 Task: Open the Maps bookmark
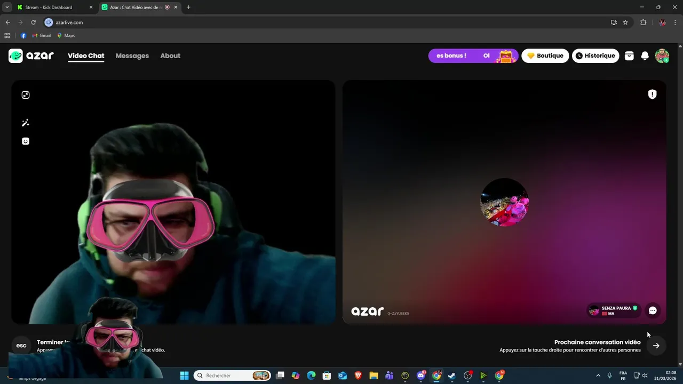point(66,36)
